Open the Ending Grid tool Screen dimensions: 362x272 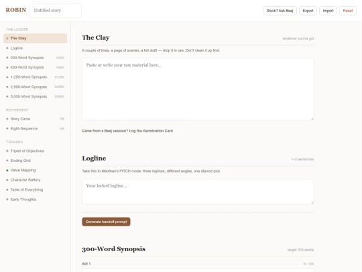point(35,161)
